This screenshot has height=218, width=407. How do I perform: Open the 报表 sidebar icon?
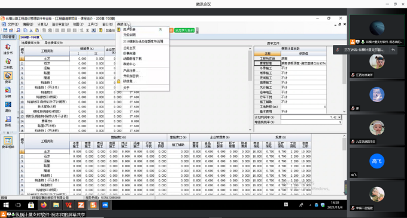[x=8, y=121]
